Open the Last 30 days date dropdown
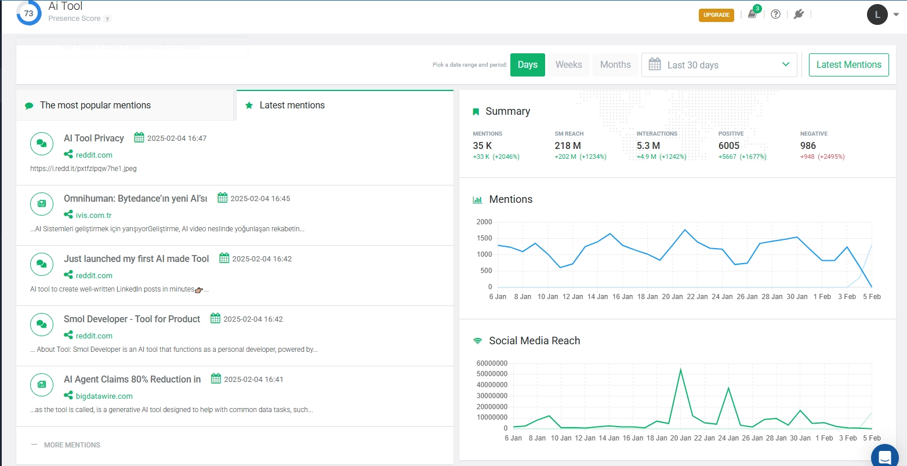 pos(719,65)
